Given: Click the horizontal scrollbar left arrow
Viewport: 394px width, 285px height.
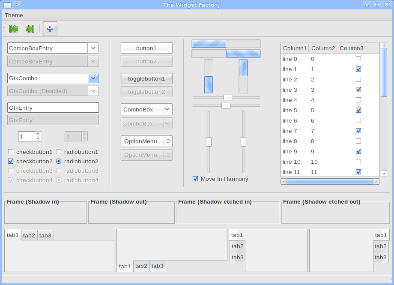Looking at the screenshot, I should pyautogui.click(x=284, y=182).
